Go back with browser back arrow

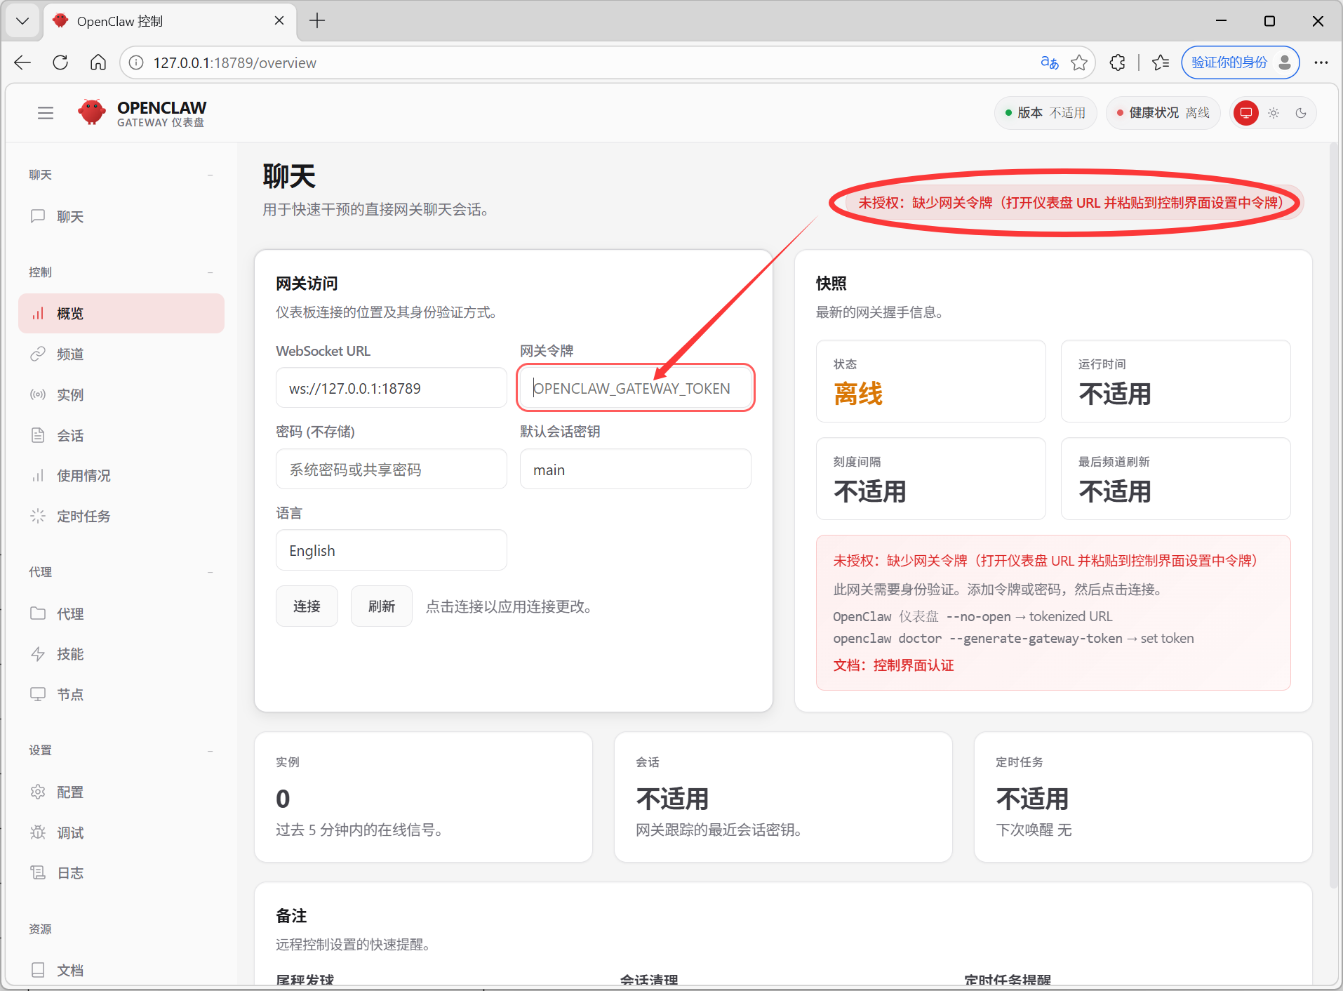22,62
